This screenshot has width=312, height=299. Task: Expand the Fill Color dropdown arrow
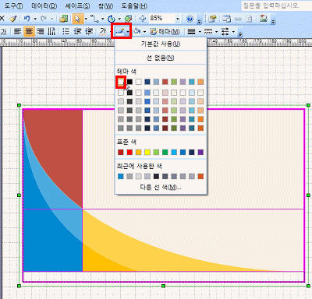[x=144, y=32]
